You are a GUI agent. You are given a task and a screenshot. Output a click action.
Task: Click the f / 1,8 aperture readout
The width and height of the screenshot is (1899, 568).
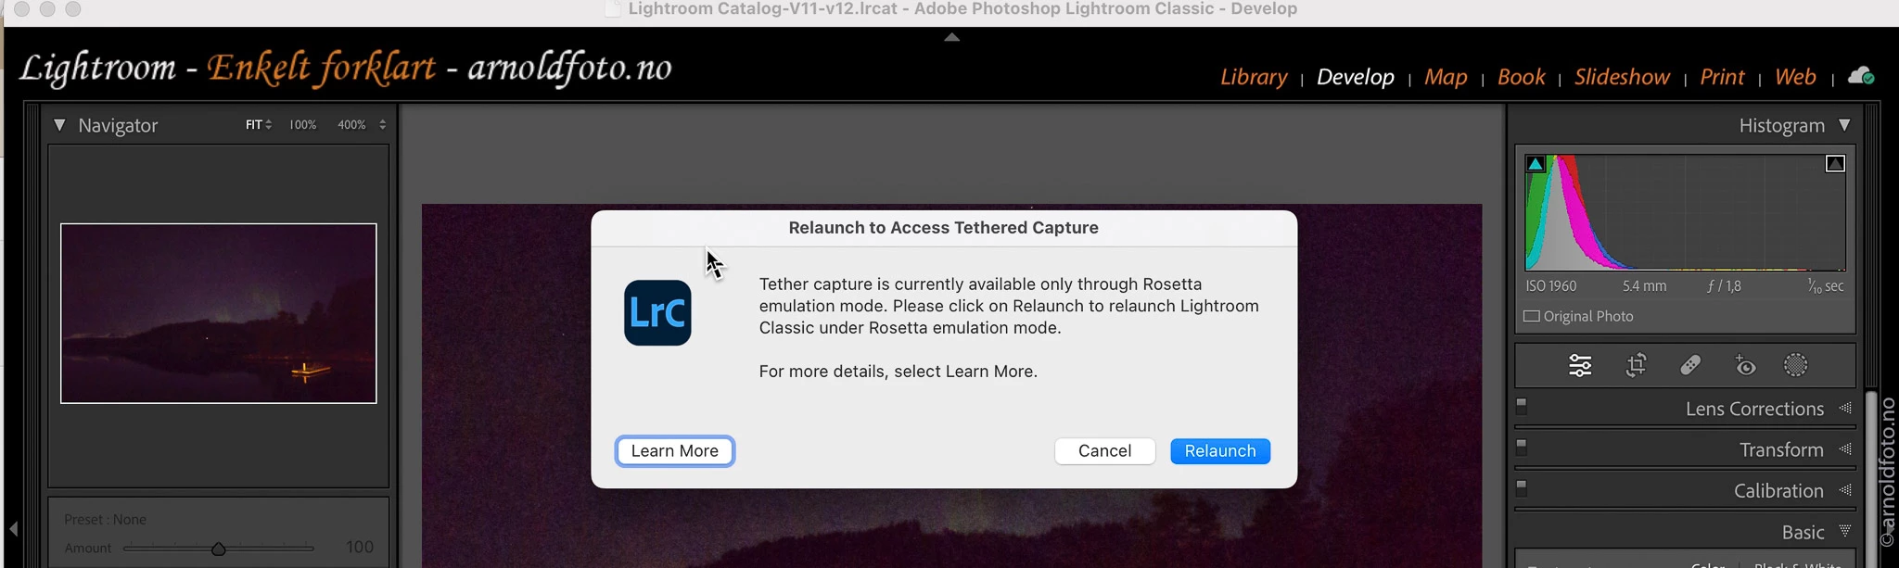(1724, 286)
